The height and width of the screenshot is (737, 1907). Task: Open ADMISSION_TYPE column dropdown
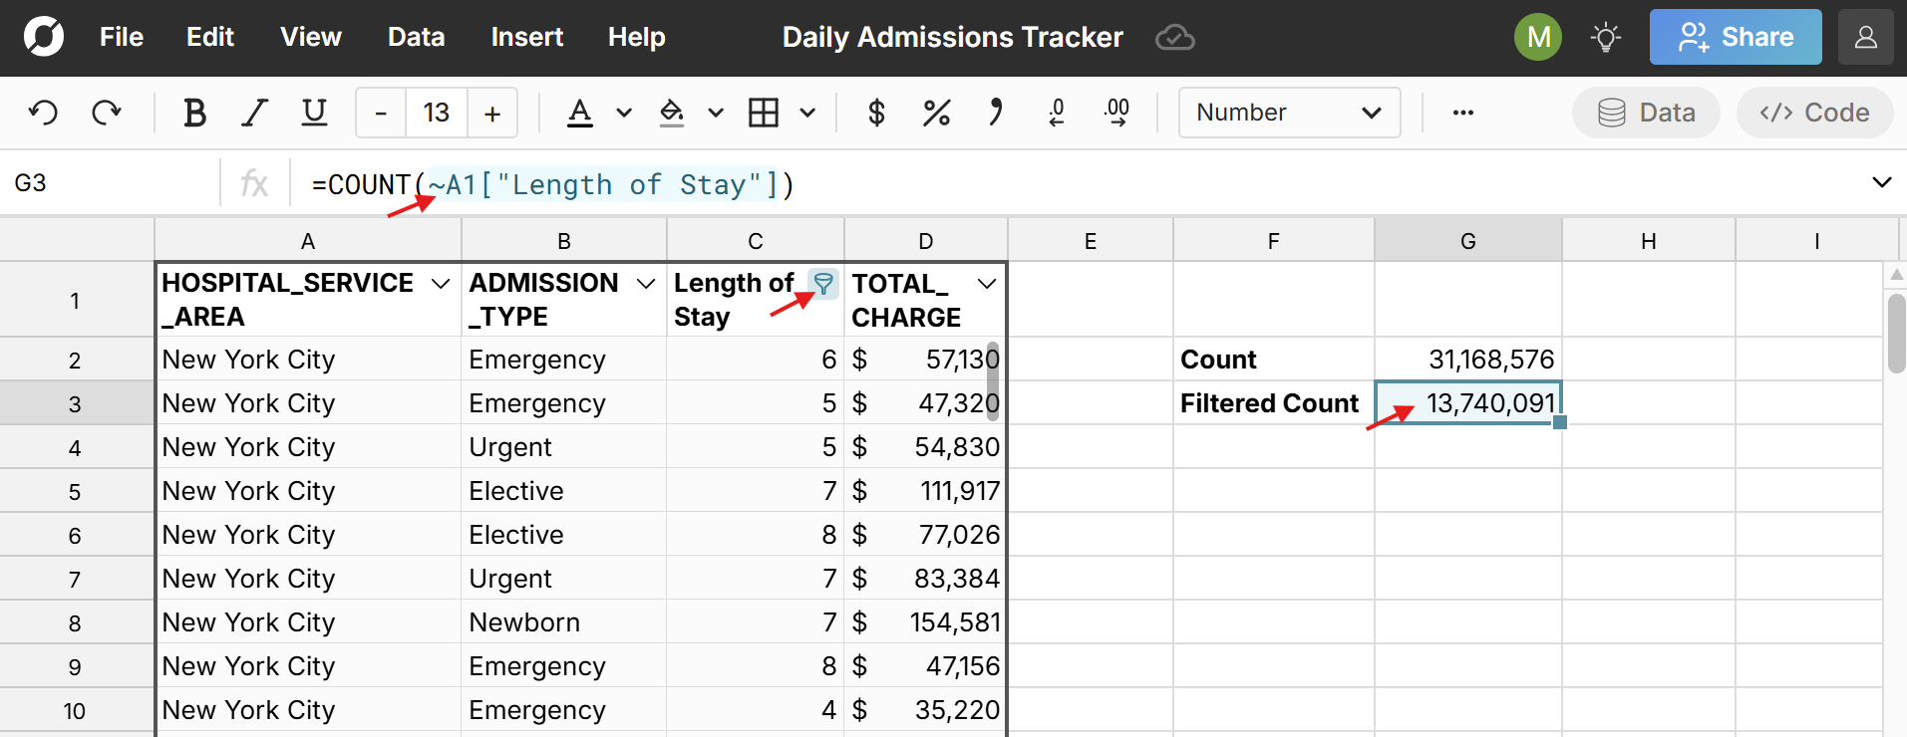click(x=646, y=284)
